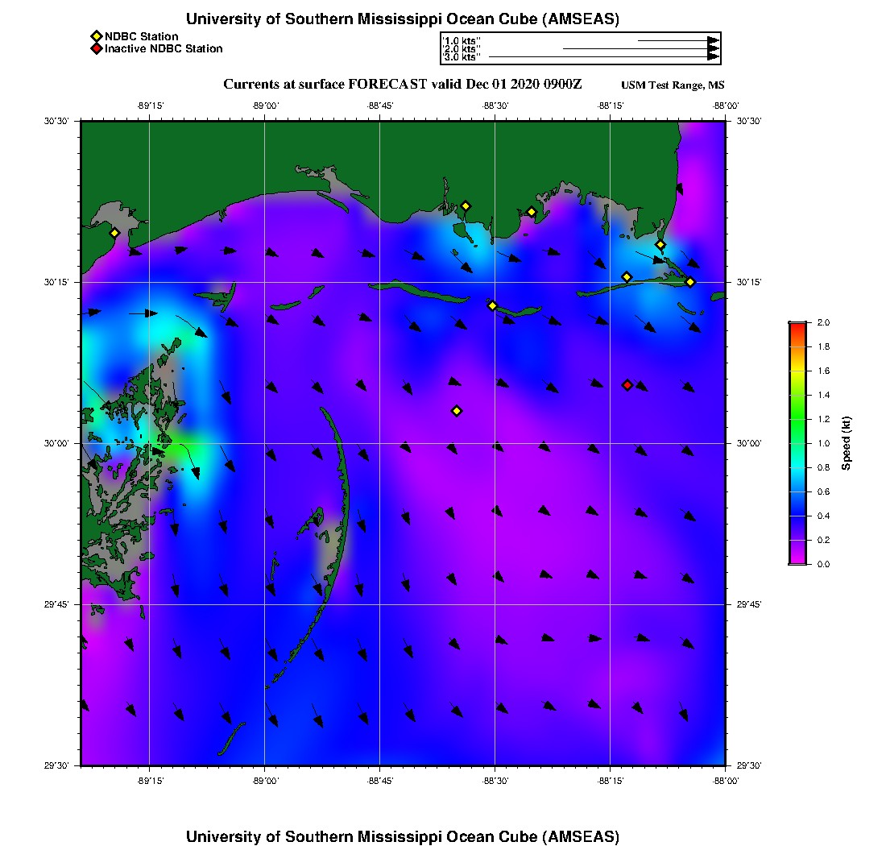Click the 2.0 kts scale label
This screenshot has width=886, height=846.
(462, 49)
